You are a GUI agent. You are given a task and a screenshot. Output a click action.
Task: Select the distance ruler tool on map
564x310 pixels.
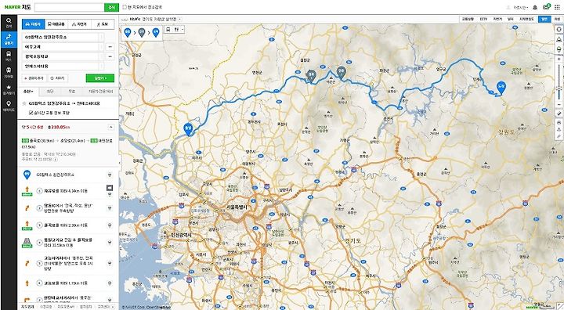(x=559, y=114)
